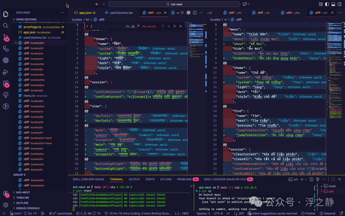Open Explorer views and more actions menu

(x=62, y=13)
